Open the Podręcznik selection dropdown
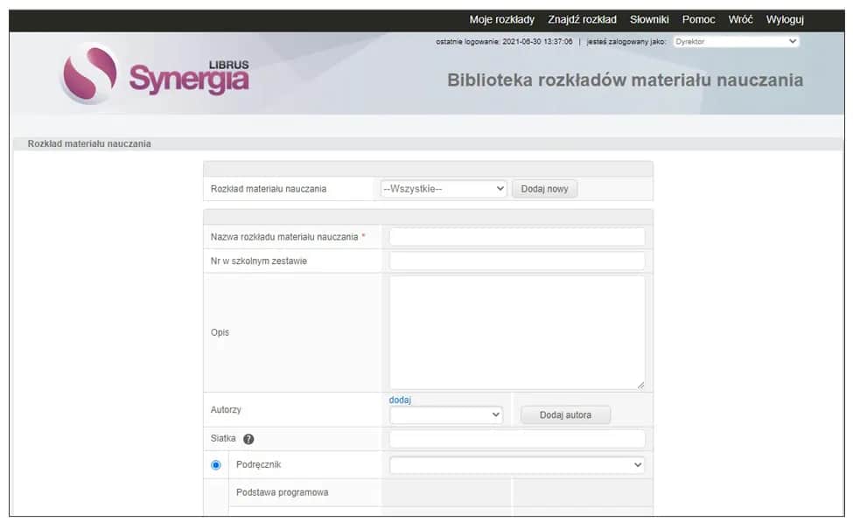This screenshot has width=853, height=529. click(516, 464)
